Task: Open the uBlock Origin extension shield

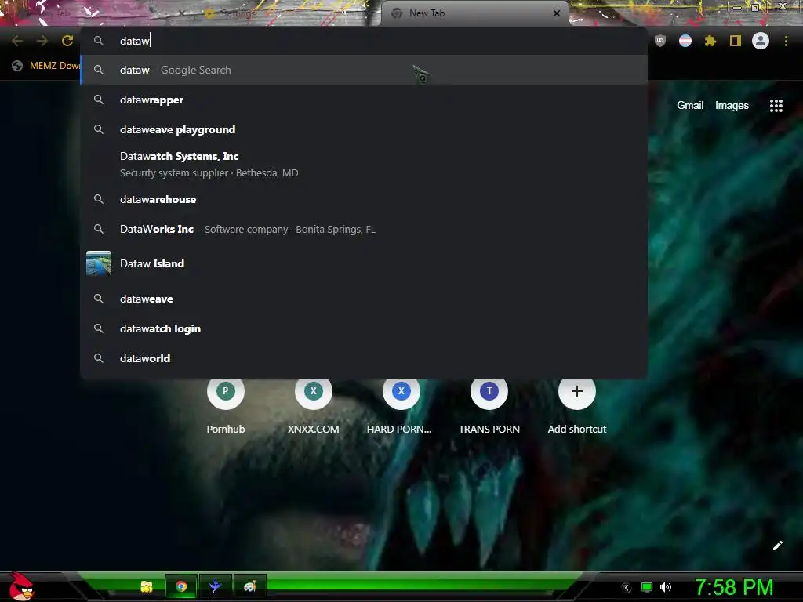Action: tap(660, 41)
